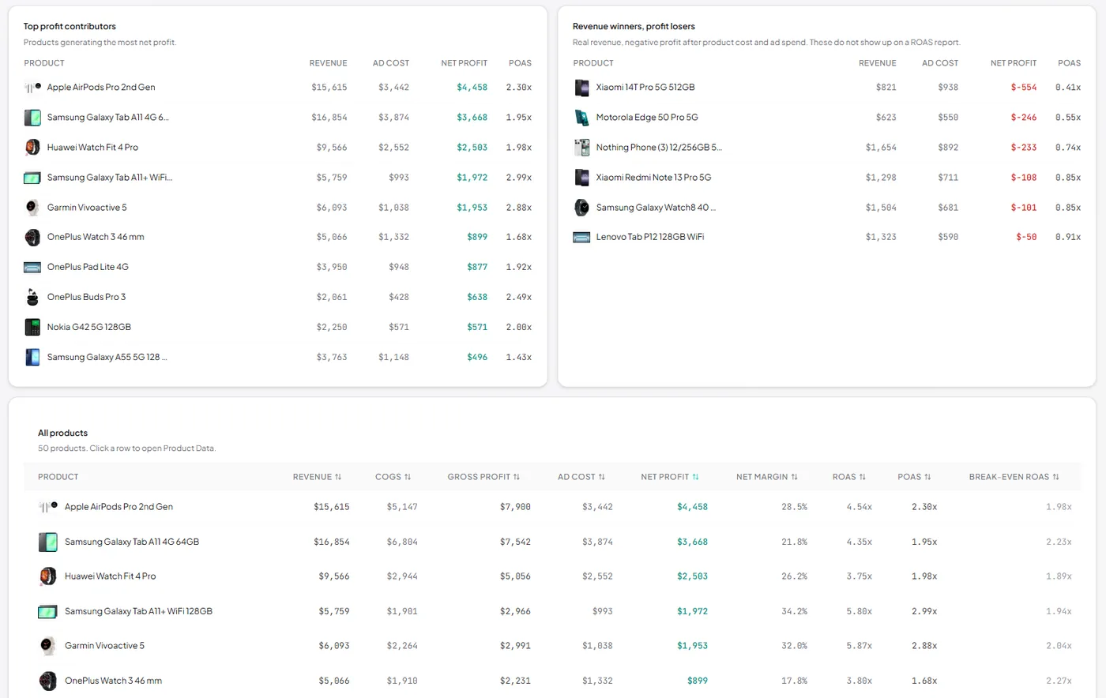Click the $6,804 COGS cell
The width and height of the screenshot is (1106, 698).
click(x=402, y=542)
